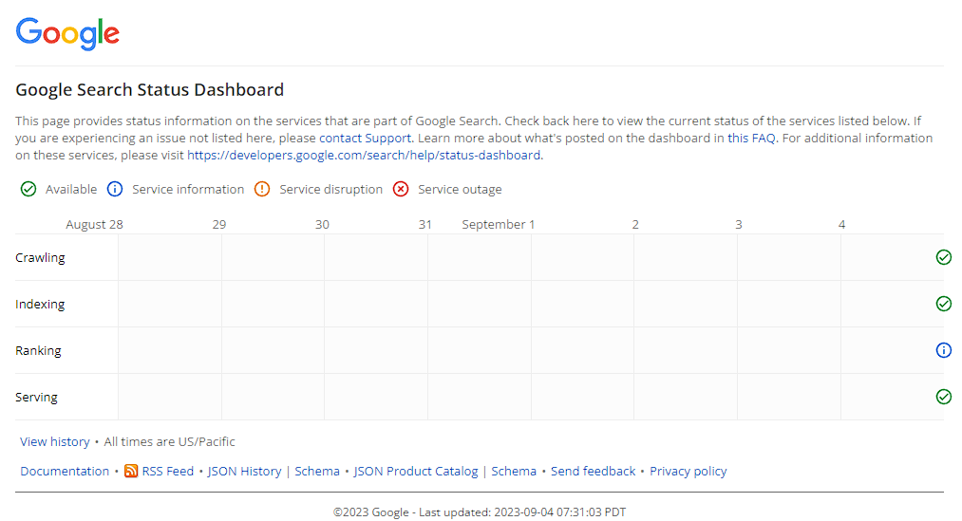Viewport: 962px width, 521px height.
Task: Click the orange RSS feed icon
Action: (x=131, y=471)
